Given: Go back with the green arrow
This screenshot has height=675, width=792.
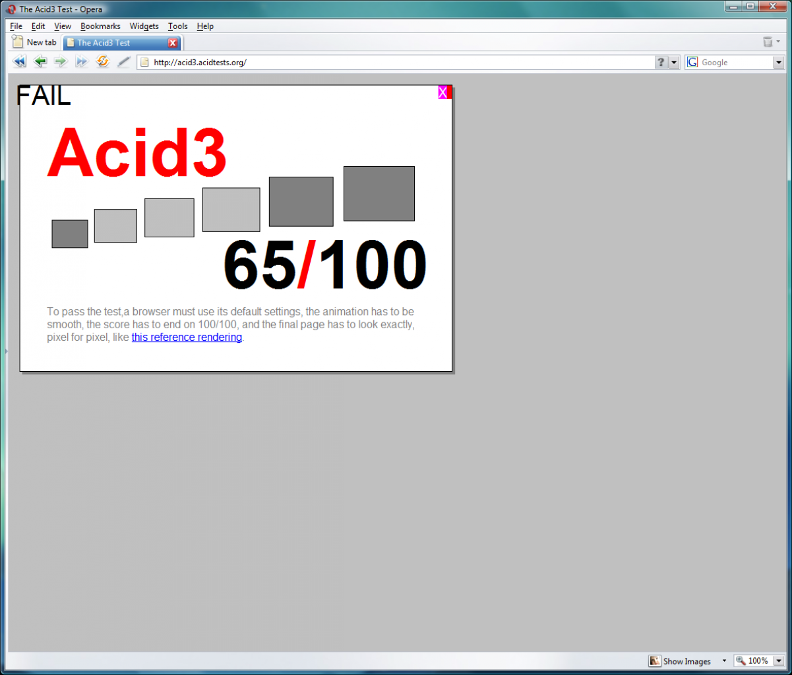Looking at the screenshot, I should pyautogui.click(x=41, y=62).
